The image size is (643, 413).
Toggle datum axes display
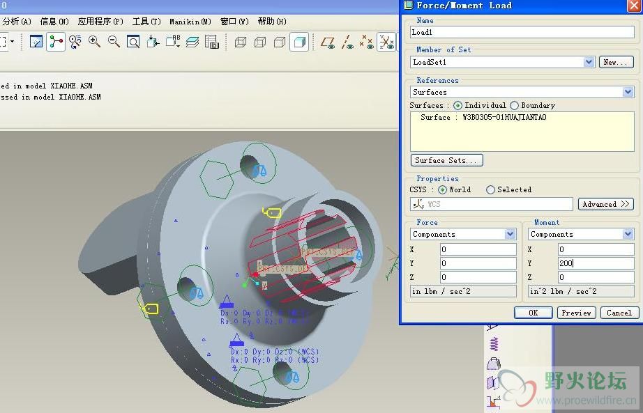click(347, 41)
